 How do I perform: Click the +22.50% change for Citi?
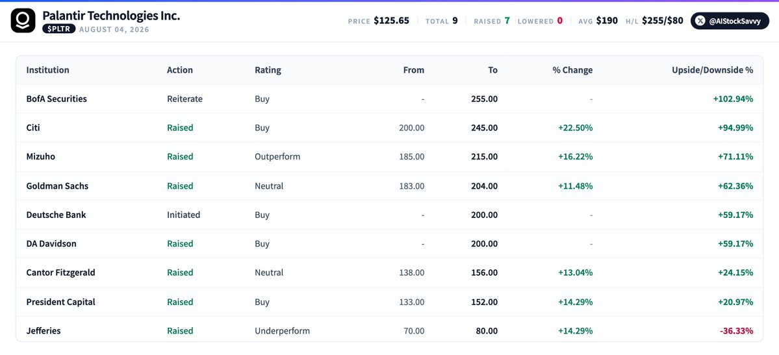click(575, 128)
